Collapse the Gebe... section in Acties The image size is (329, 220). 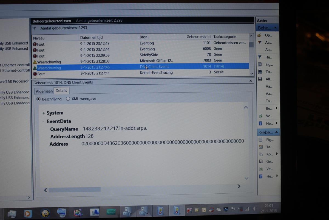tap(276, 132)
